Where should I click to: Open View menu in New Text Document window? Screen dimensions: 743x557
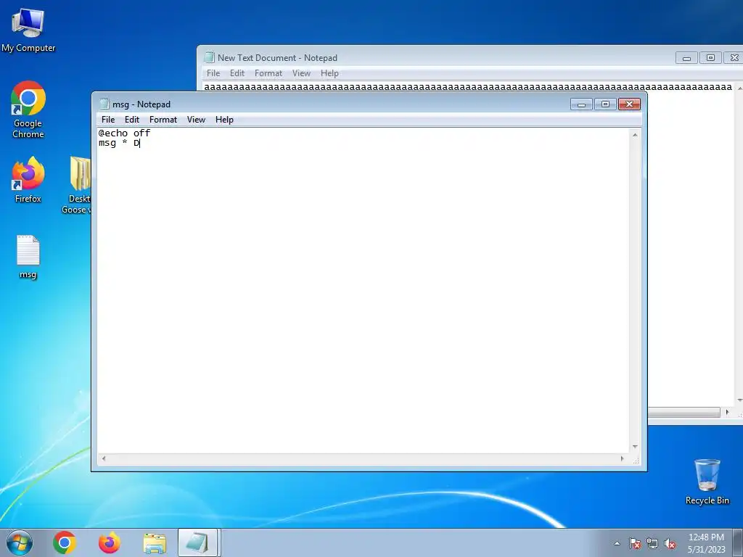(x=301, y=73)
